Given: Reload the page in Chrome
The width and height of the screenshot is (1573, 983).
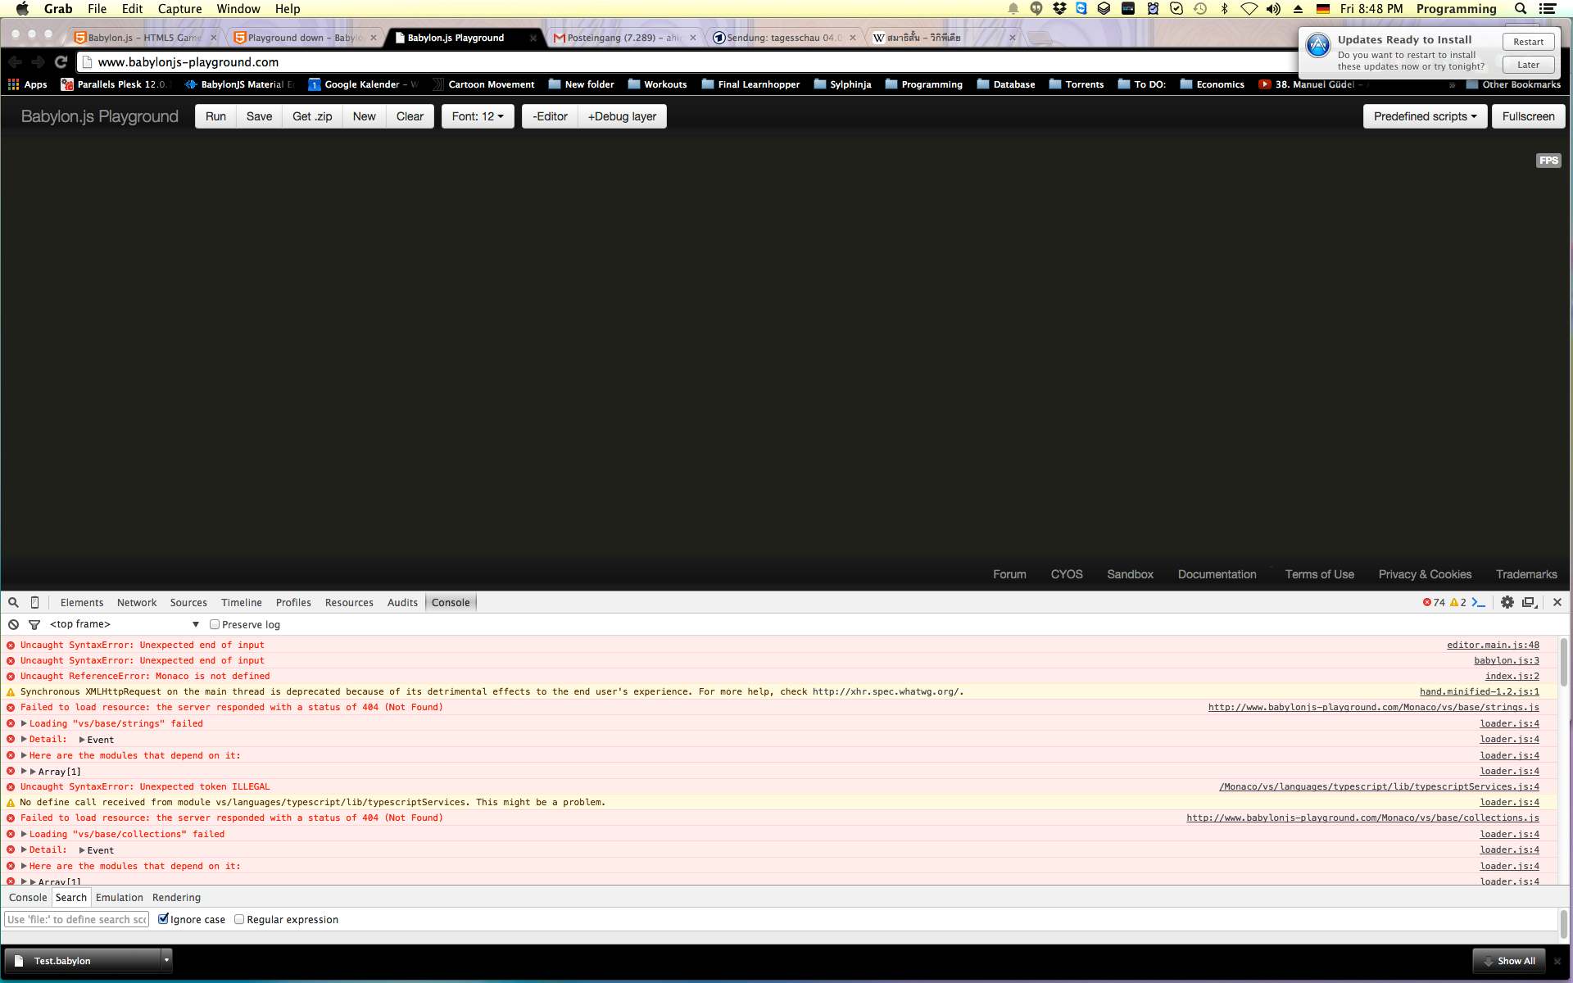Looking at the screenshot, I should pos(61,61).
